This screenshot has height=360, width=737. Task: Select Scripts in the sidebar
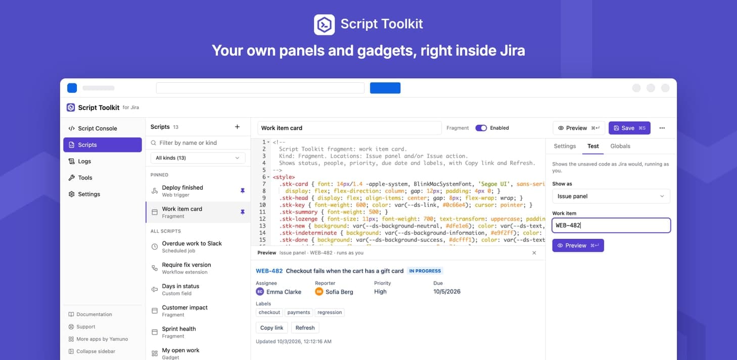103,145
